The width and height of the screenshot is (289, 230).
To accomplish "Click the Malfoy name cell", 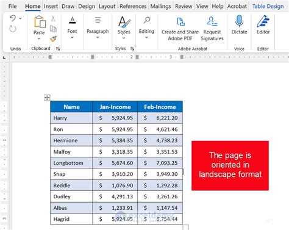I will [x=71, y=152].
